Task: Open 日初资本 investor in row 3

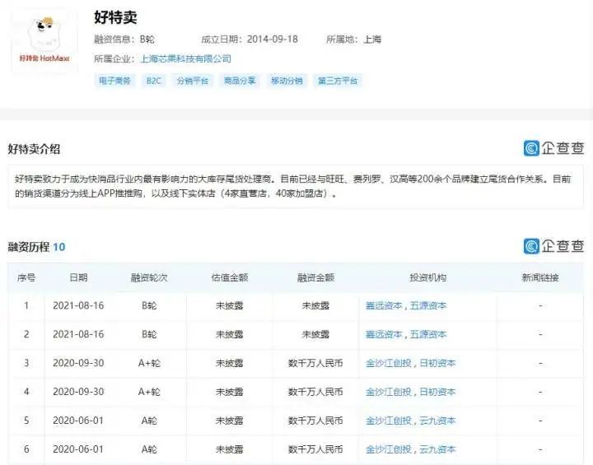Action: click(x=437, y=363)
